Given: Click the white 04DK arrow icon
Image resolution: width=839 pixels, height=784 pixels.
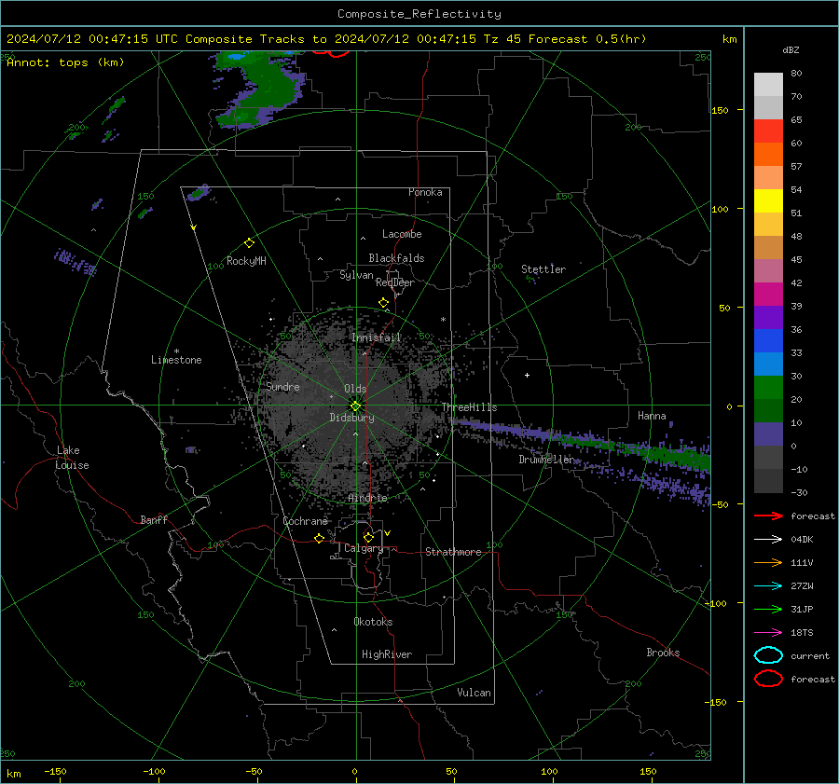Looking at the screenshot, I should (x=768, y=540).
